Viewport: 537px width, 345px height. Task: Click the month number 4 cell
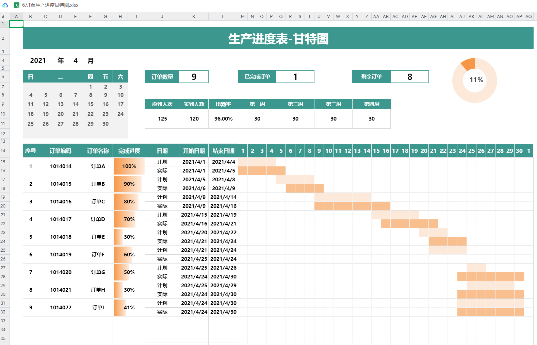tap(76, 60)
